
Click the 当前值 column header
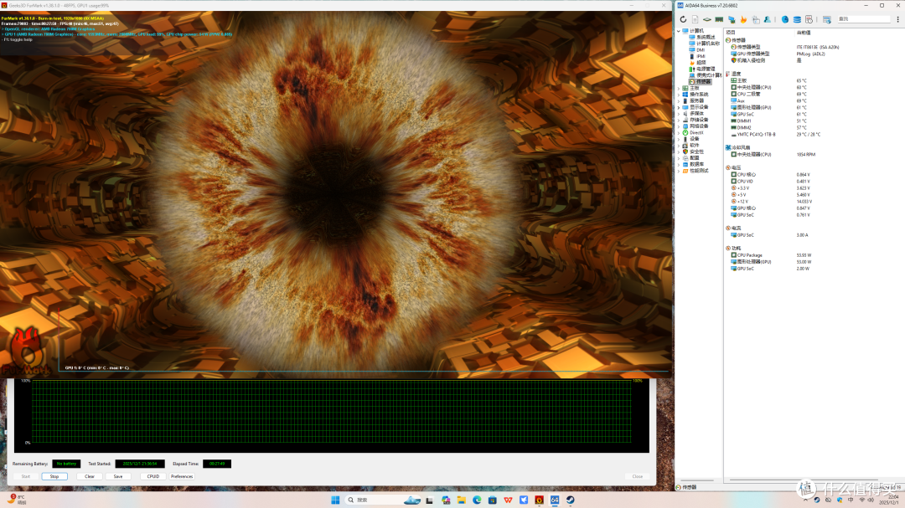tap(804, 33)
